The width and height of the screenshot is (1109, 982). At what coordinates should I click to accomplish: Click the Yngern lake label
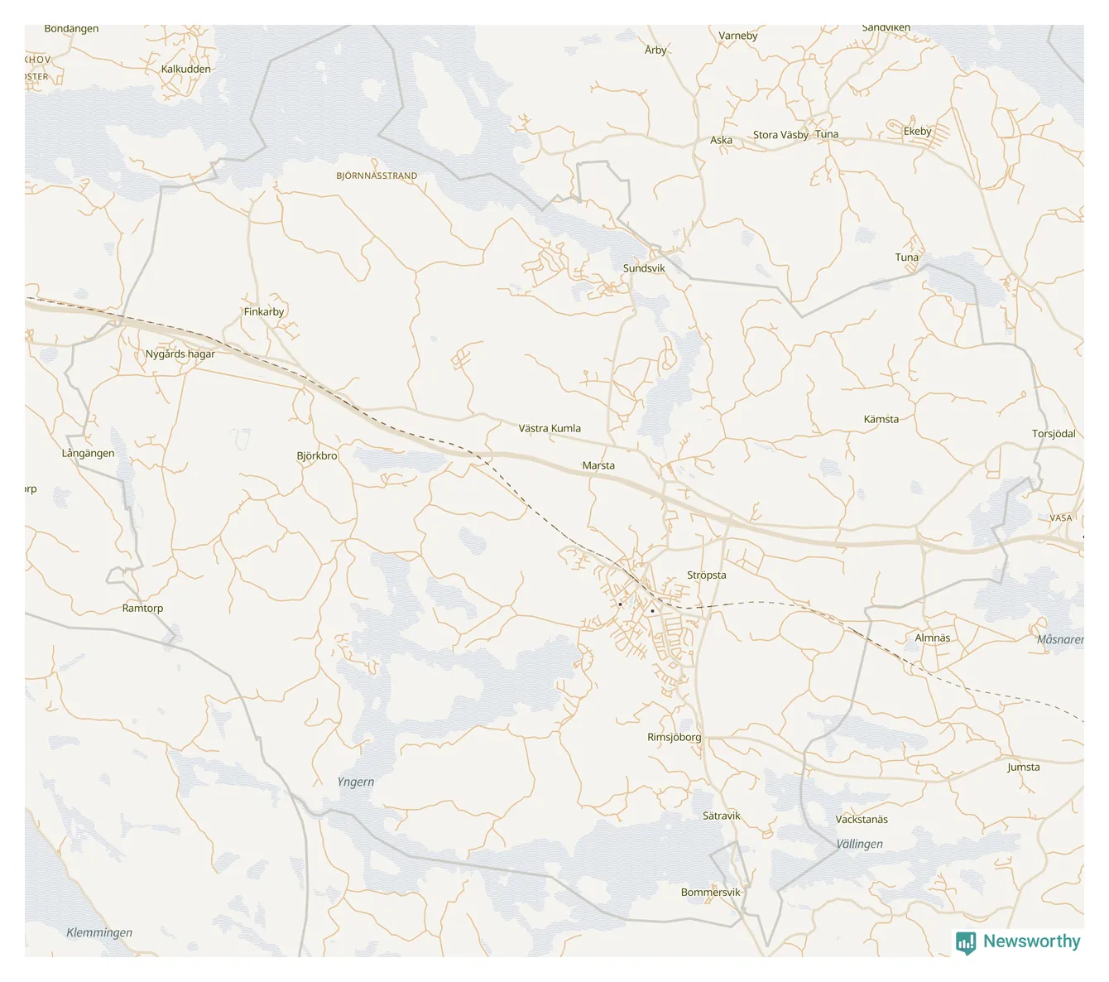[x=356, y=782]
